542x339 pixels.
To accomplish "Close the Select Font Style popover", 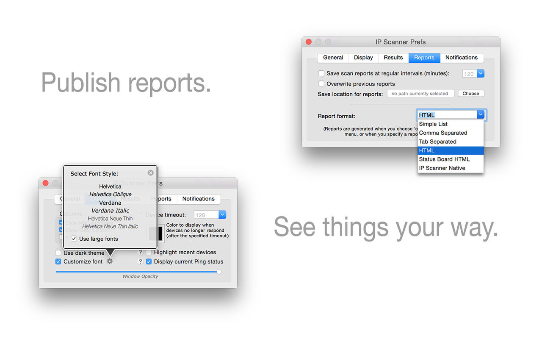I will (x=151, y=173).
